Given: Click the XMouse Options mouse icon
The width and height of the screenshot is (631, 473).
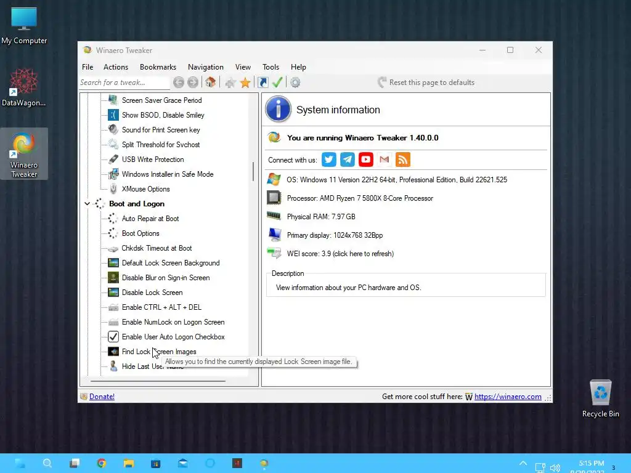Looking at the screenshot, I should point(113,188).
